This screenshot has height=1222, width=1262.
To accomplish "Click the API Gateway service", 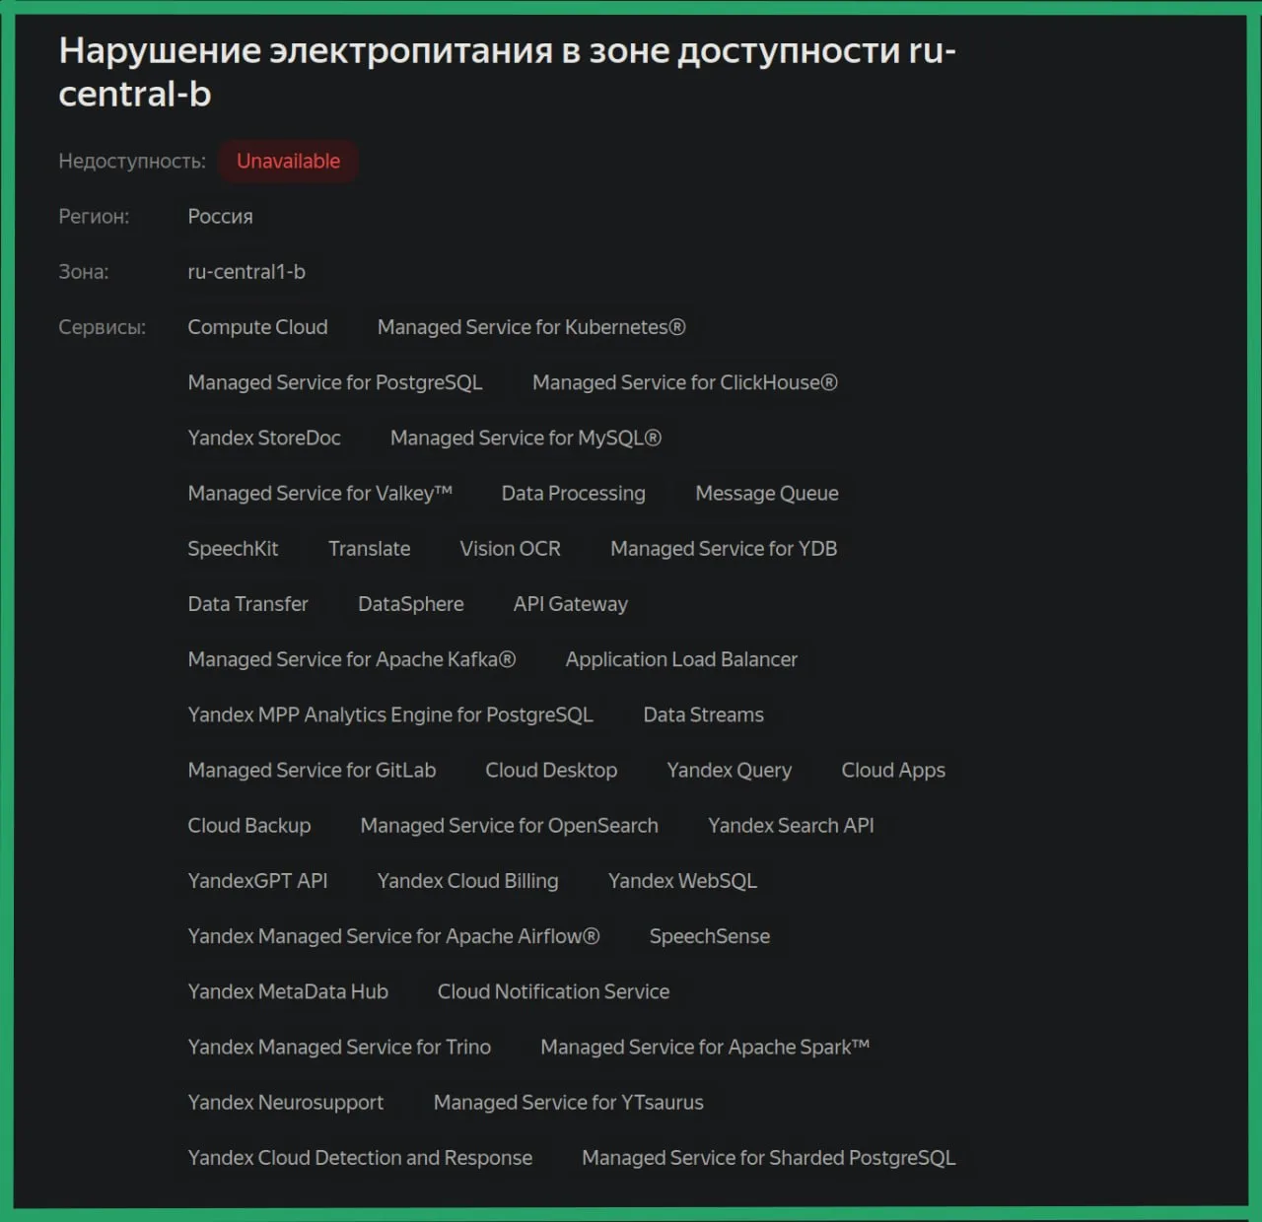I will [x=571, y=603].
